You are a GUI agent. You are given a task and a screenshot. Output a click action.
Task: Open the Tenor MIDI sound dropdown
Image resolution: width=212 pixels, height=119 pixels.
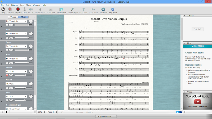tap(16, 46)
